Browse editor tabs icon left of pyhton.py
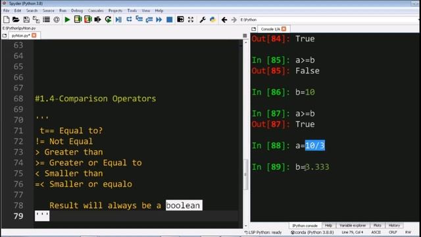The width and height of the screenshot is (421, 237). 5,36
